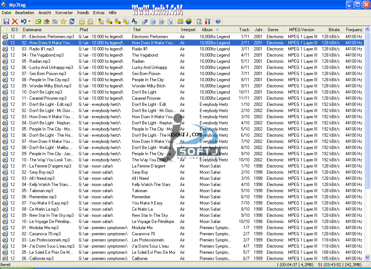Open the Datei menu
The height and width of the screenshot is (269, 371).
[x=7, y=13]
